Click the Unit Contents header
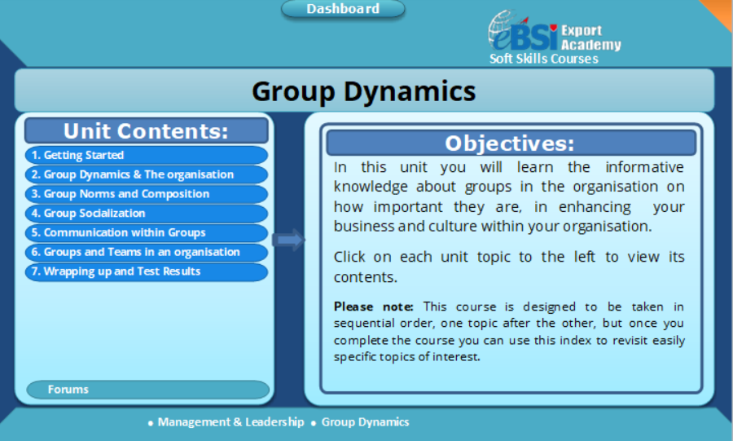This screenshot has height=441, width=733. [147, 131]
